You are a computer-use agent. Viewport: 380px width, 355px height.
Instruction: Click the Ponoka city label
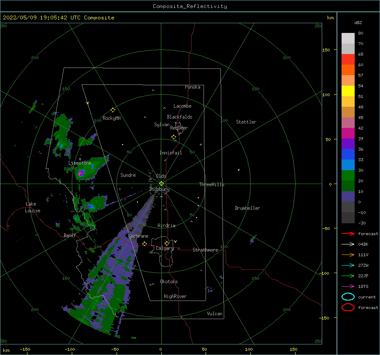[x=193, y=87]
